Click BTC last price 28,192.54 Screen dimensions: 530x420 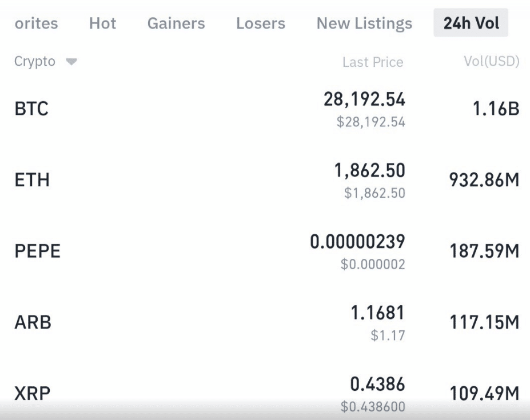point(364,99)
